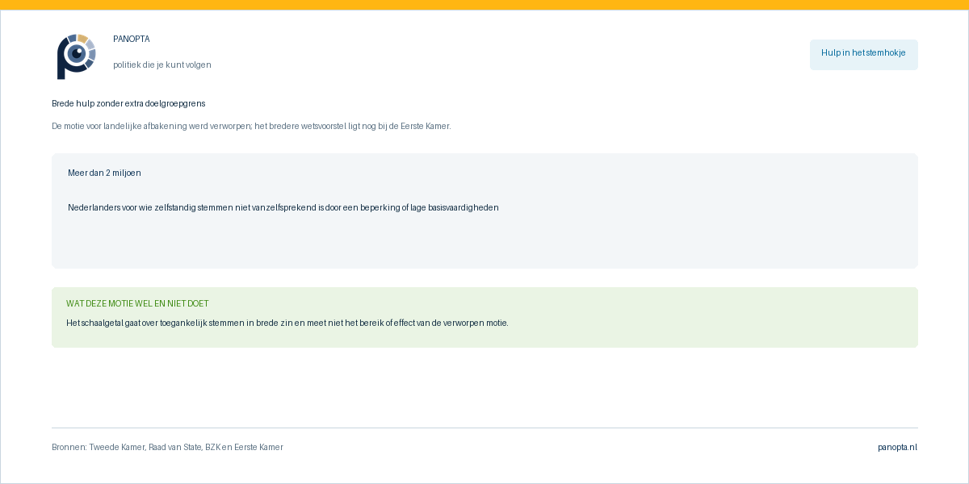Click the description starting with 'Nederlanders voor wie'
Image resolution: width=969 pixels, height=484 pixels.
coord(283,207)
